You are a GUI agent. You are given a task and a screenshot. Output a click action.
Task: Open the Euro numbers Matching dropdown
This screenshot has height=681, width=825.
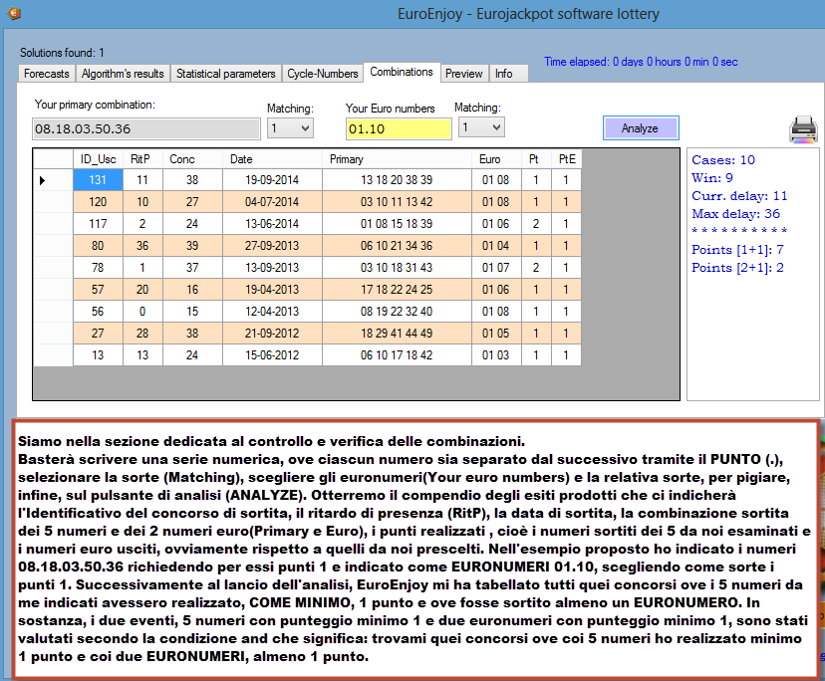[x=481, y=127]
